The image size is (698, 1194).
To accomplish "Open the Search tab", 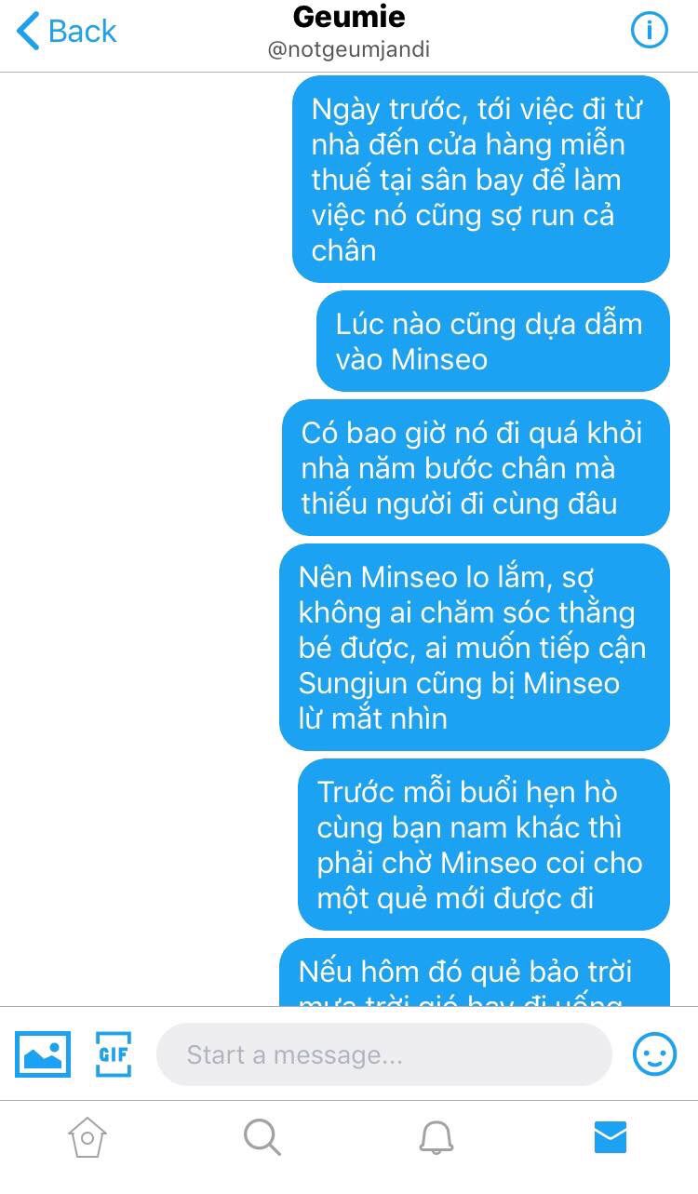I will tap(262, 1137).
